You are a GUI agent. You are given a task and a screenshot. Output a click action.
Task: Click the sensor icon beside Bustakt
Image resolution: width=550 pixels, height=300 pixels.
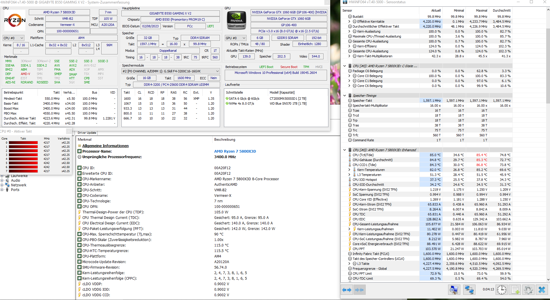[350, 17]
